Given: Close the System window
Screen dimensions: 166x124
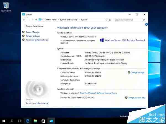Looking at the screenshot, I should tap(144, 15).
